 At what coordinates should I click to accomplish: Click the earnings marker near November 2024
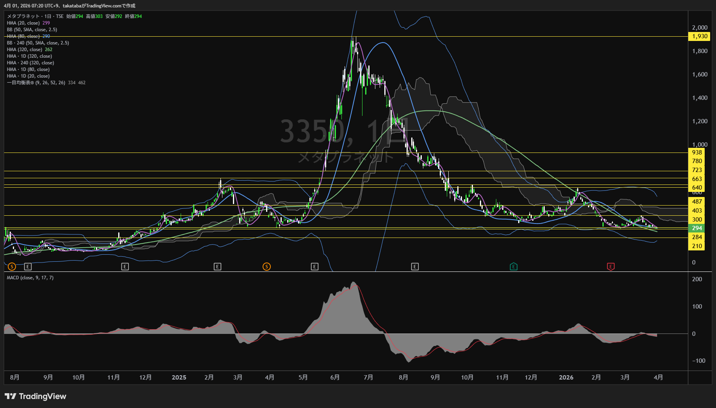[125, 266]
